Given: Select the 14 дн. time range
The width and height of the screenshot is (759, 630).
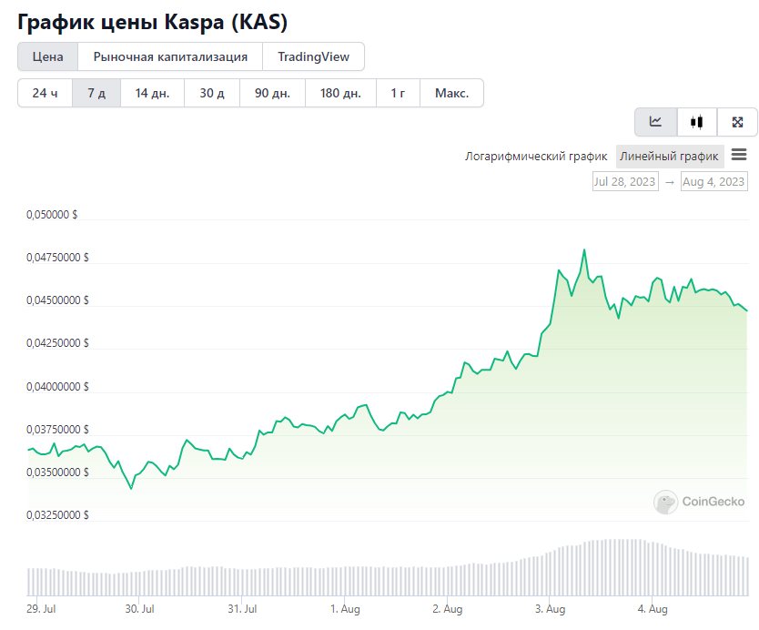Looking at the screenshot, I should 152,93.
